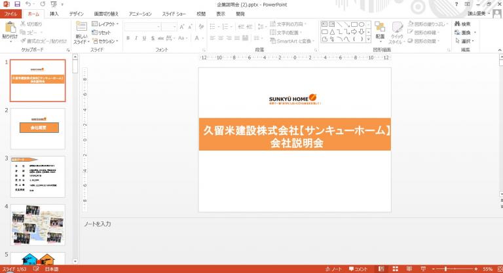Toggle text Shadow formatting
This screenshot has height=273, width=503.
(x=153, y=38)
